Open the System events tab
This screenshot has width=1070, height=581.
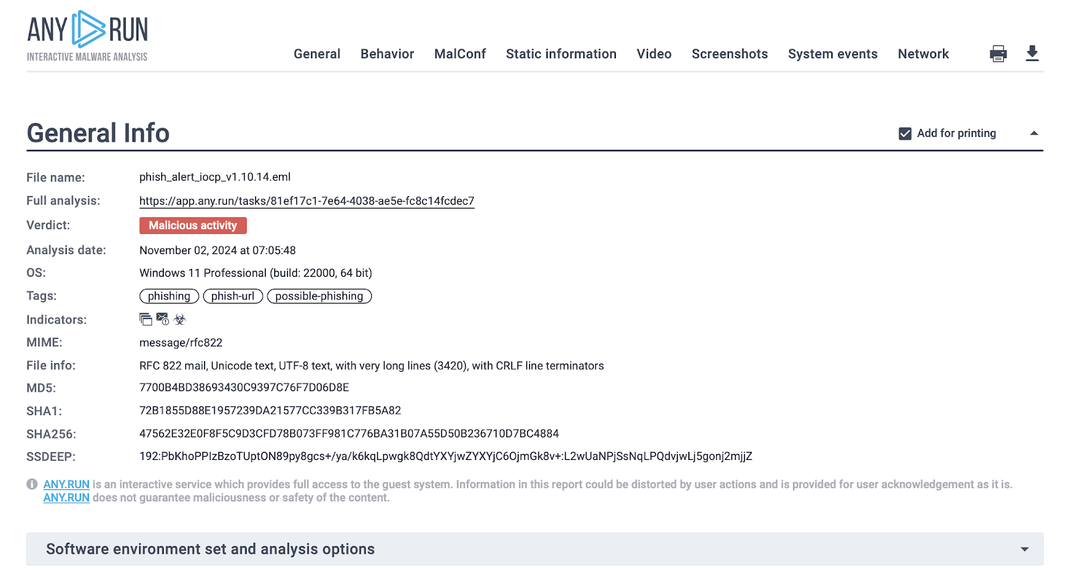click(x=833, y=54)
